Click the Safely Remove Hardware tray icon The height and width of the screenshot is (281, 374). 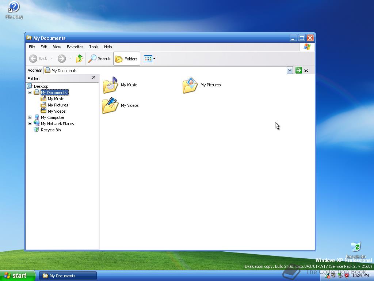340,276
